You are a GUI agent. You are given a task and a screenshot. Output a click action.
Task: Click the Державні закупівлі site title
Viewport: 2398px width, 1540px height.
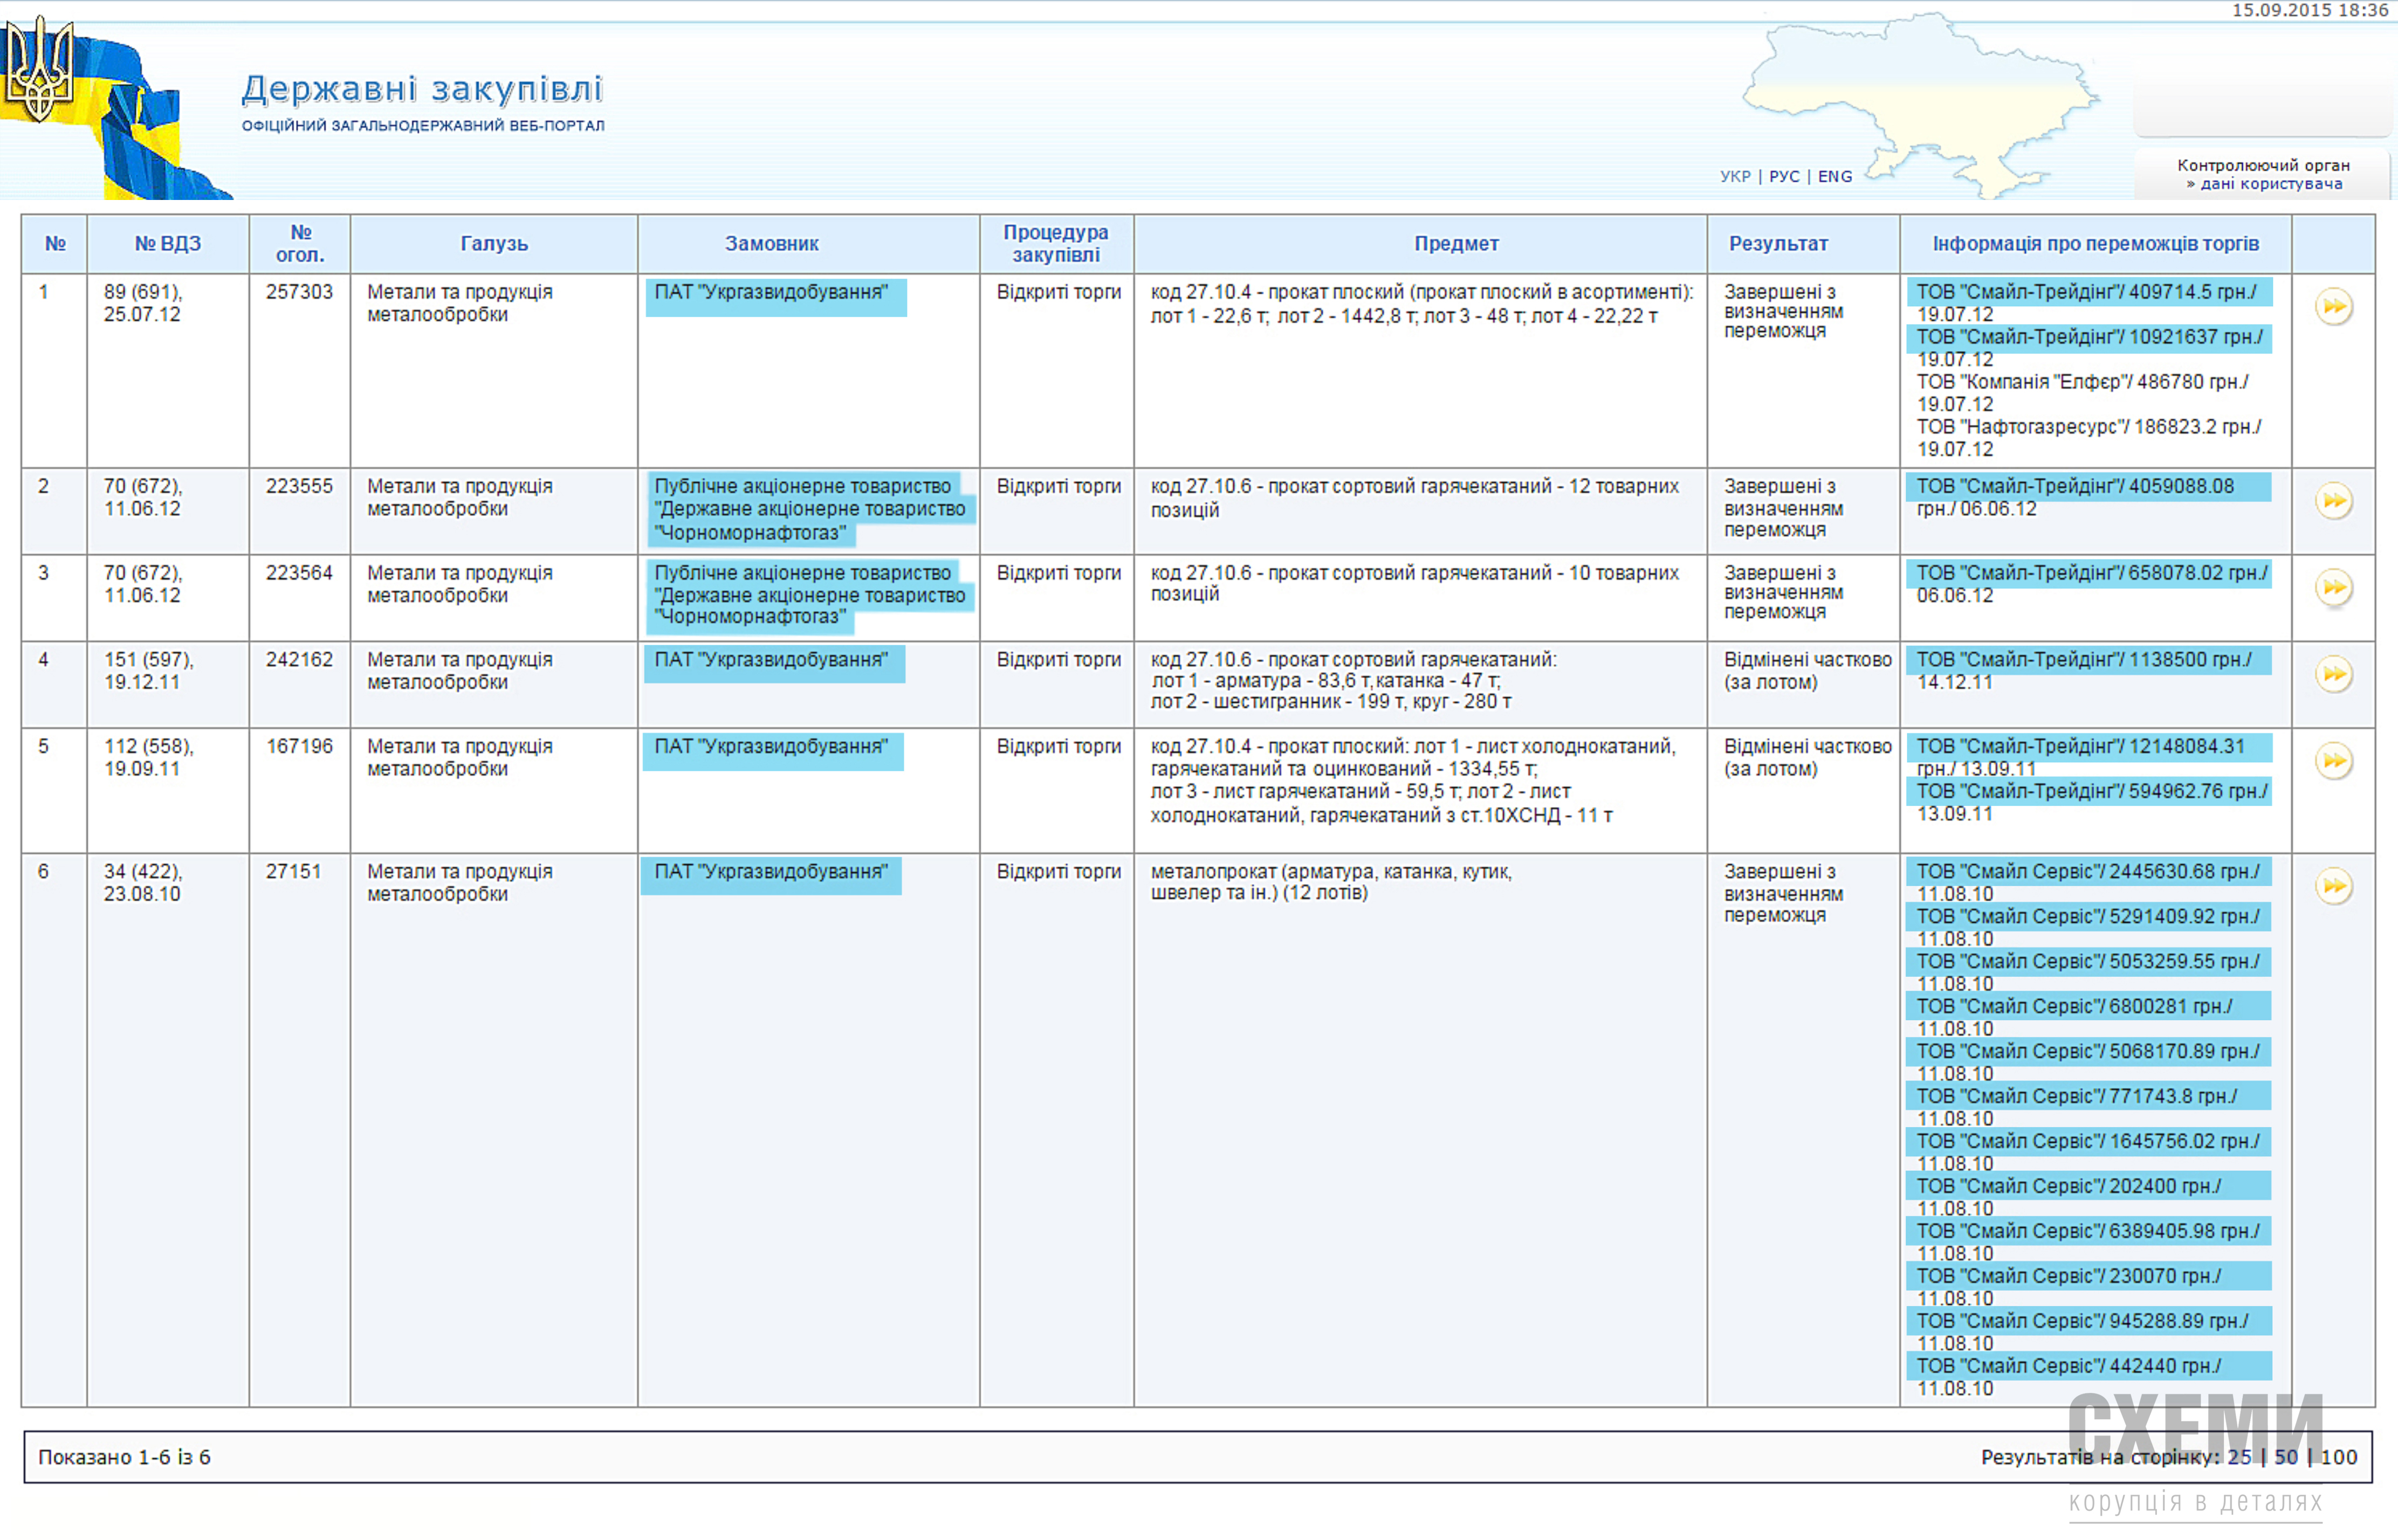(421, 90)
